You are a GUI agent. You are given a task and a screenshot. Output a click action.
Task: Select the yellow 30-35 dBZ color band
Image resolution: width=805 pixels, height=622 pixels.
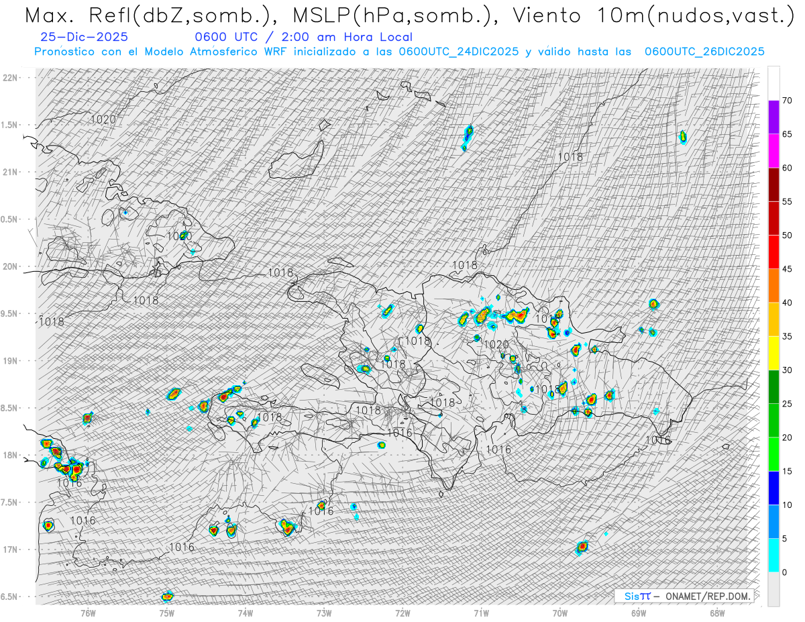point(773,353)
